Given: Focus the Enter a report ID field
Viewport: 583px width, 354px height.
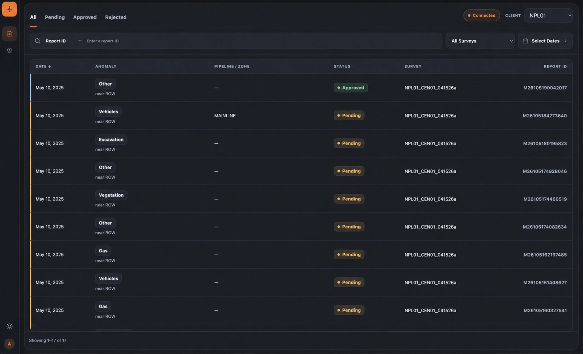Looking at the screenshot, I should tap(262, 41).
